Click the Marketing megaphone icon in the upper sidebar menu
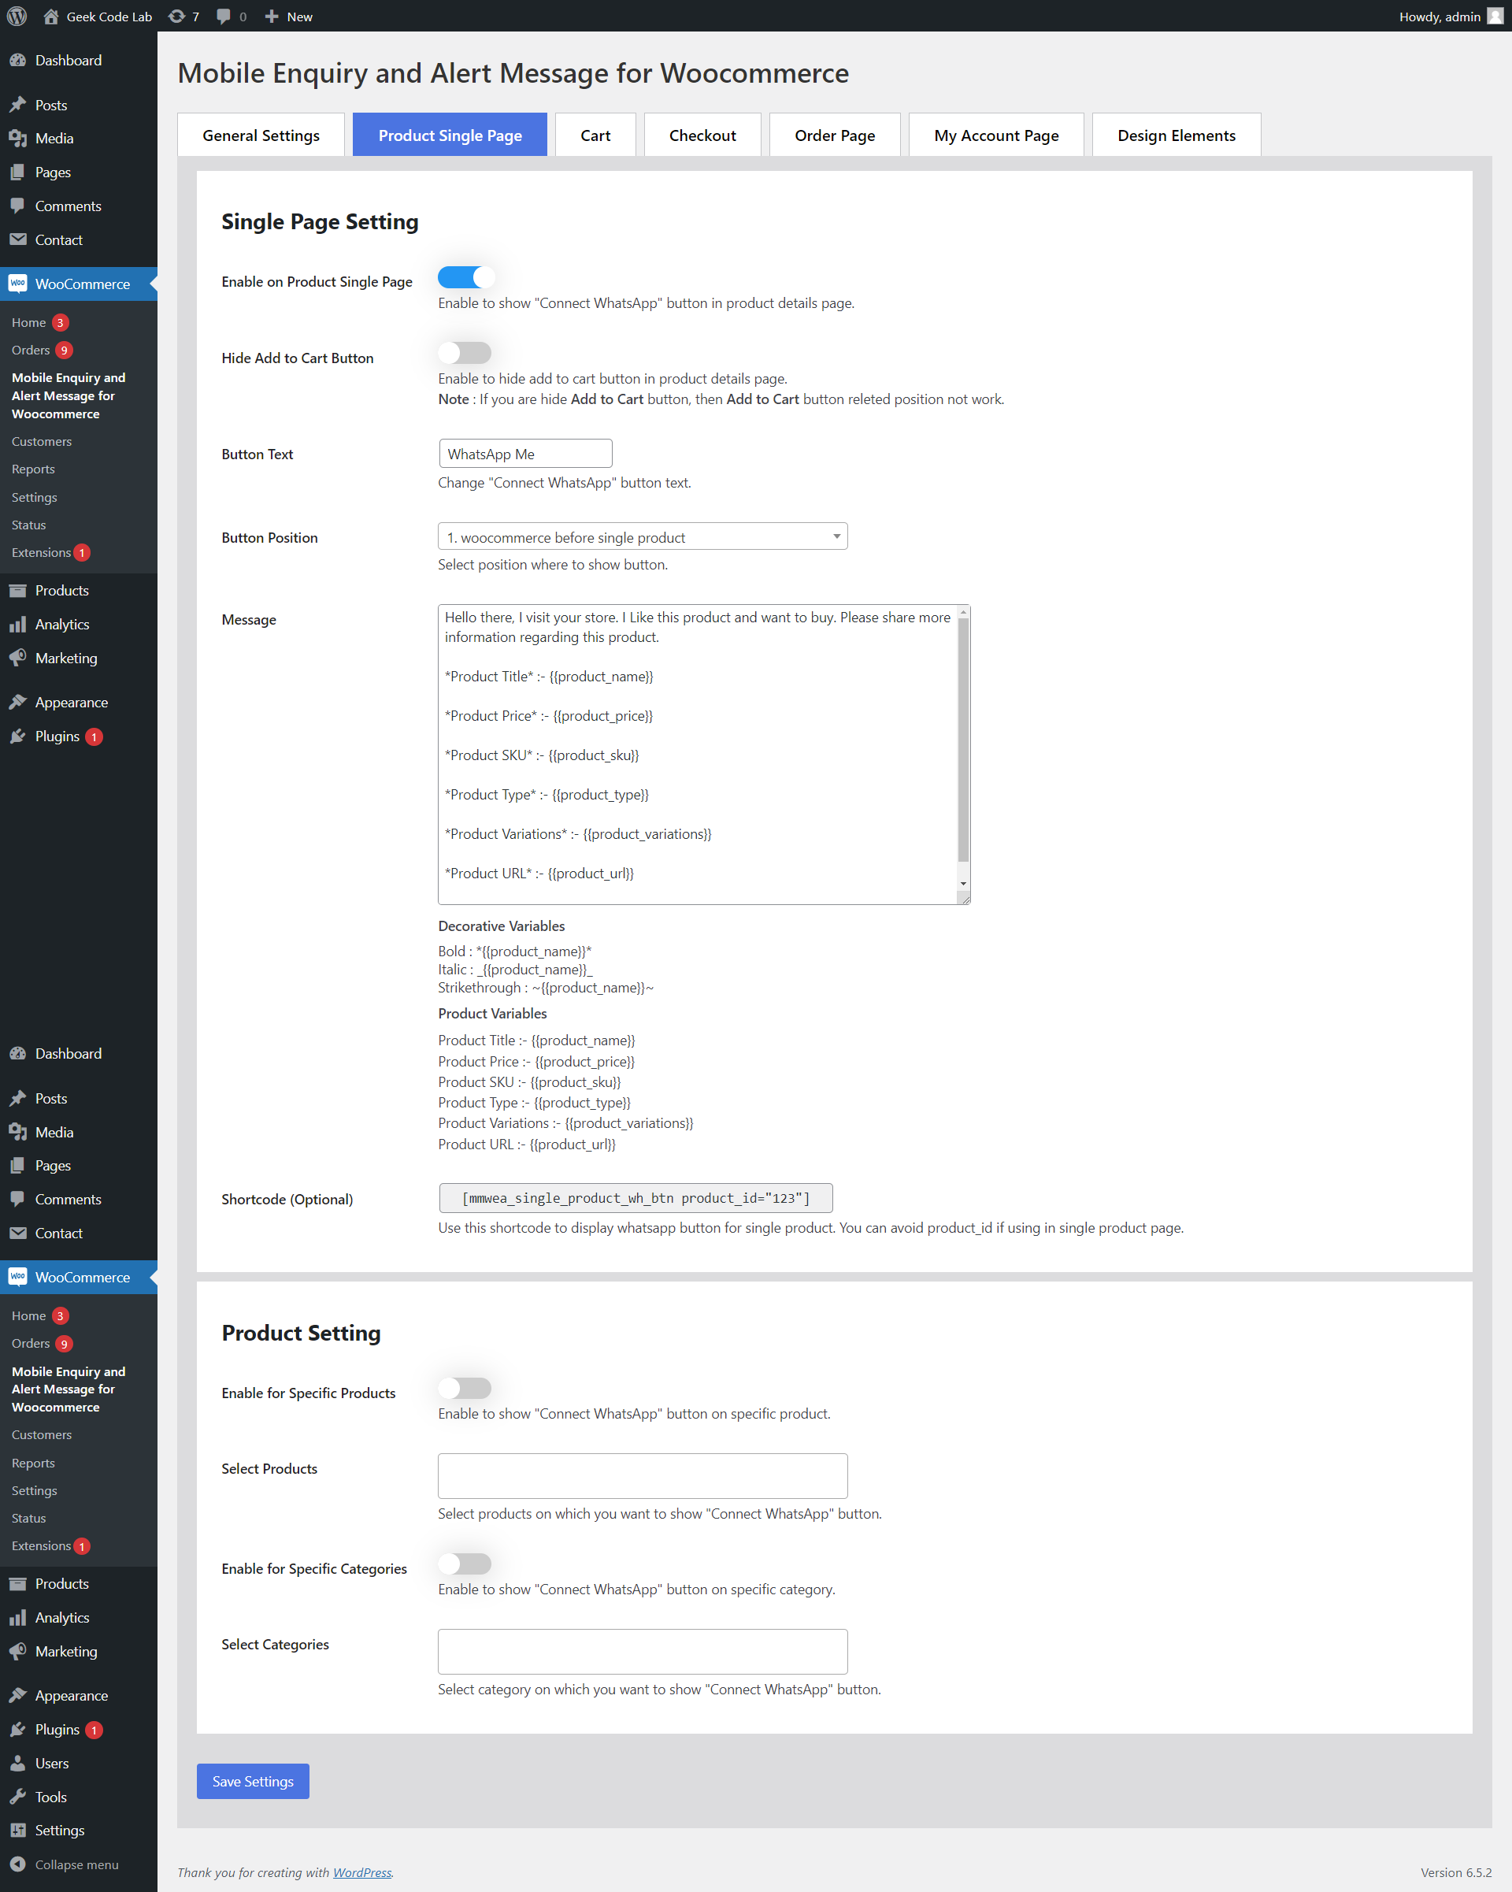 tap(17, 657)
